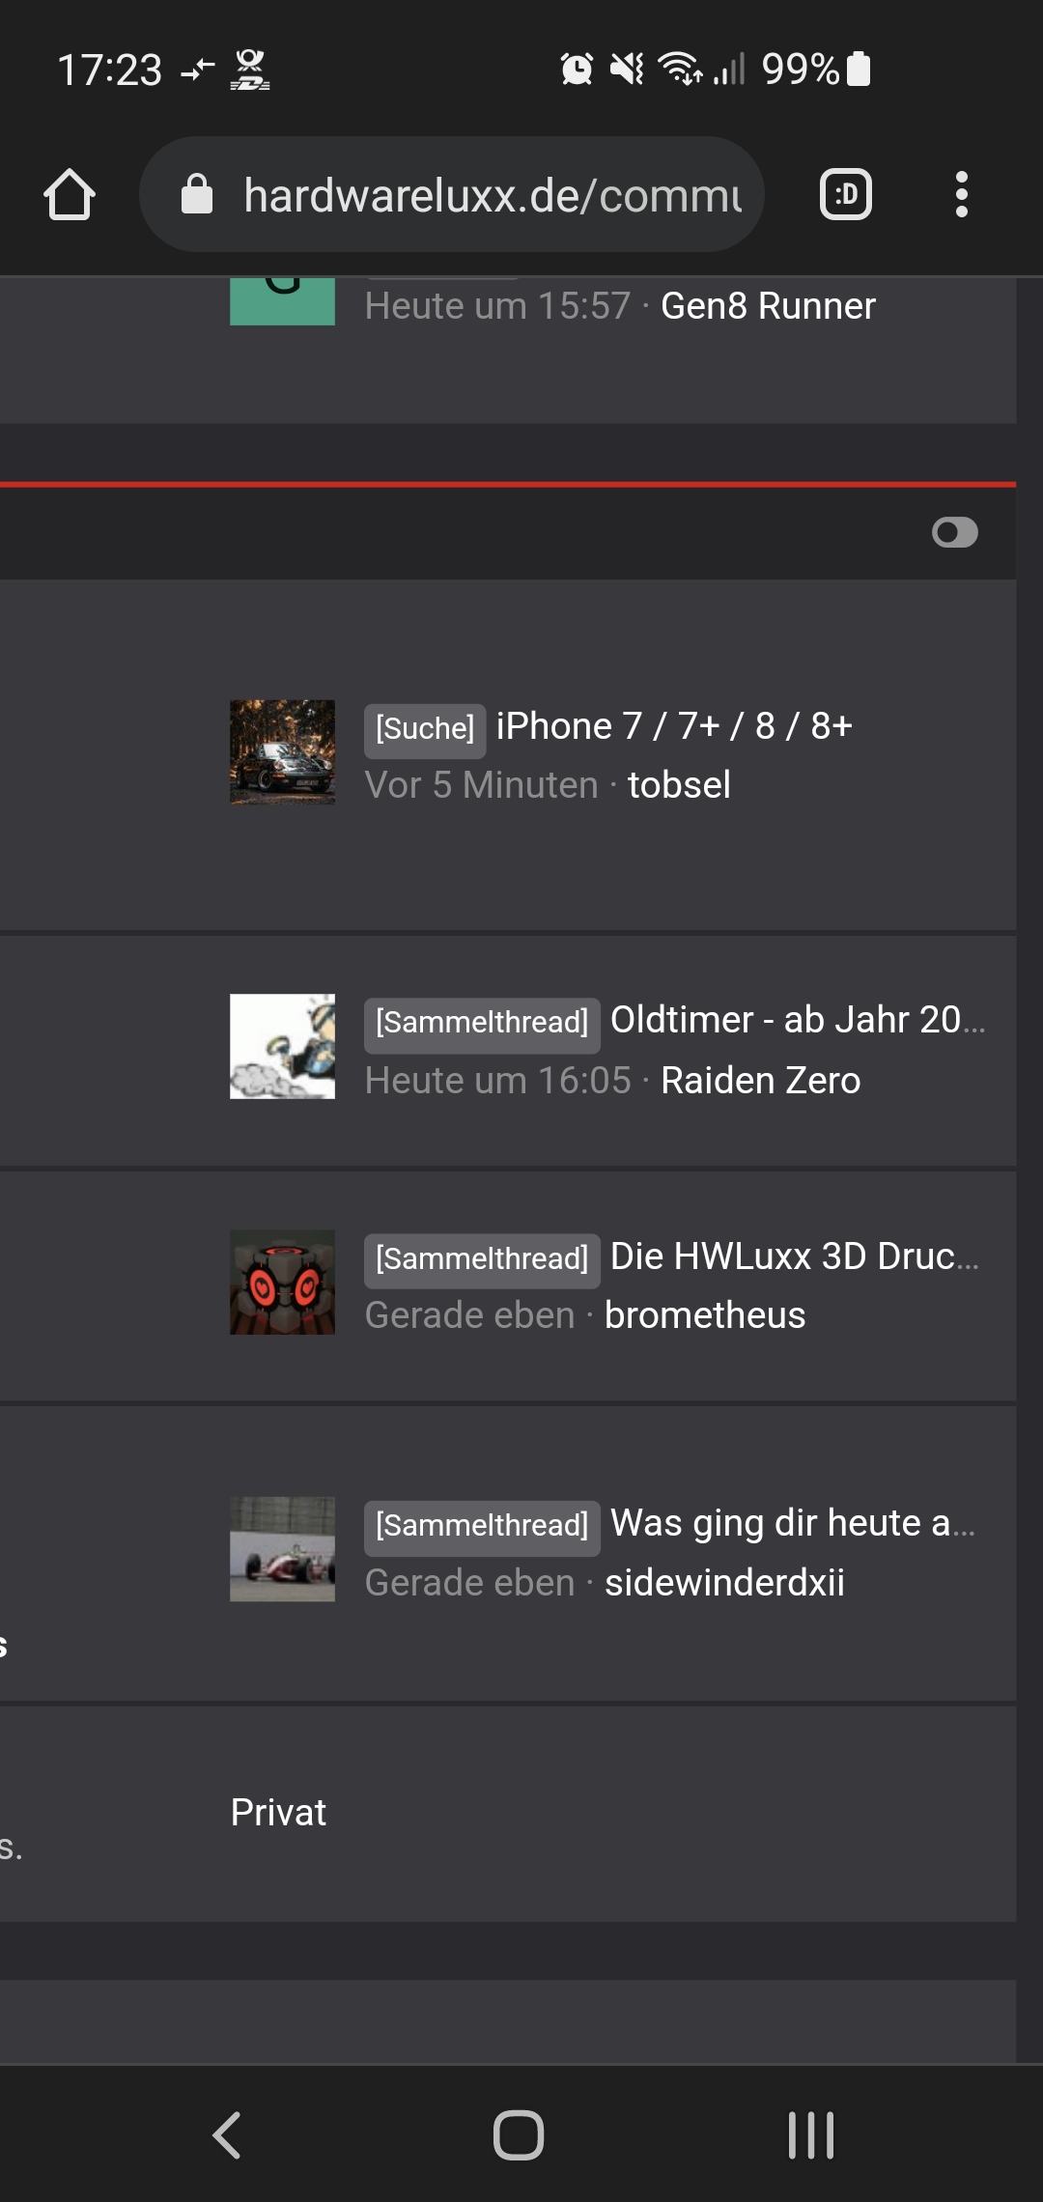1043x2202 pixels.
Task: Tap Android home navigation button
Action: click(x=519, y=2134)
